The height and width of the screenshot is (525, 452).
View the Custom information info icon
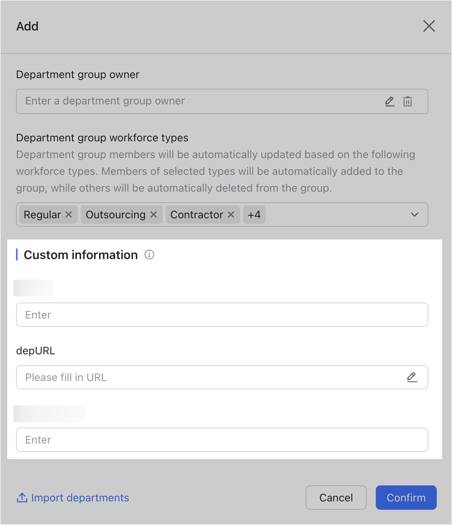point(149,254)
